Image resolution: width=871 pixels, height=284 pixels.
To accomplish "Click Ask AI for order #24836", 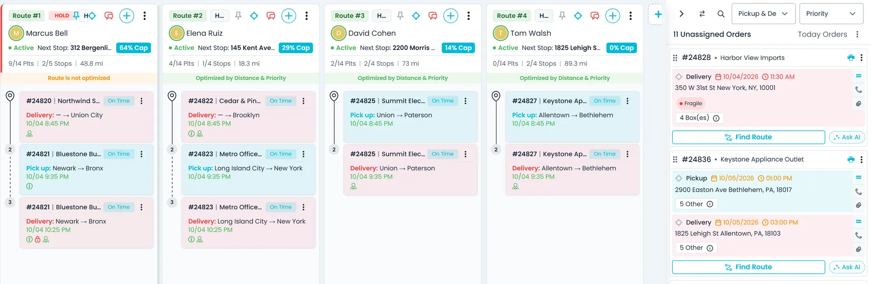I will 847,267.
